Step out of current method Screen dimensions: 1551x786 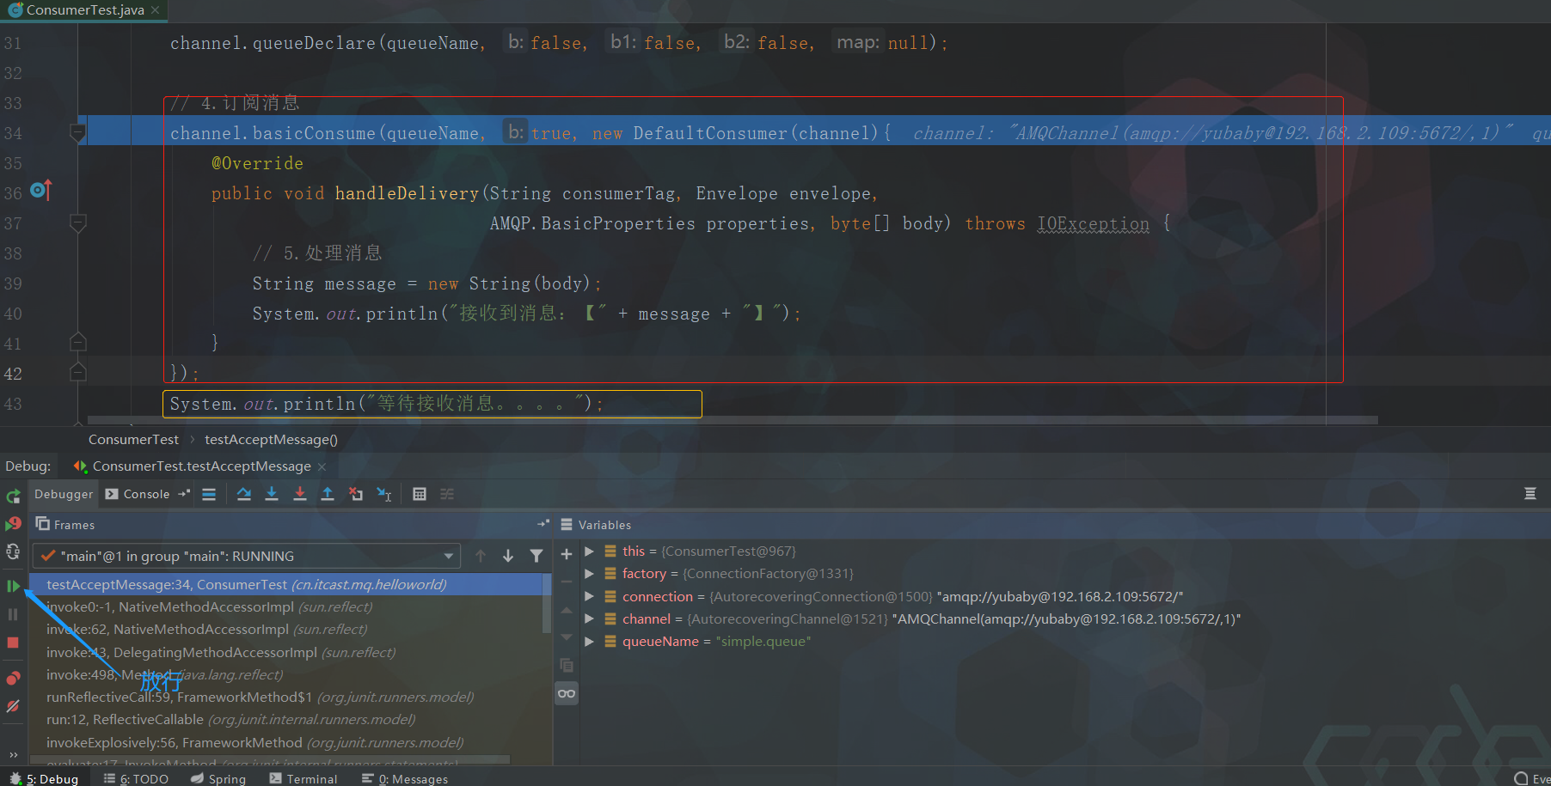coord(328,494)
